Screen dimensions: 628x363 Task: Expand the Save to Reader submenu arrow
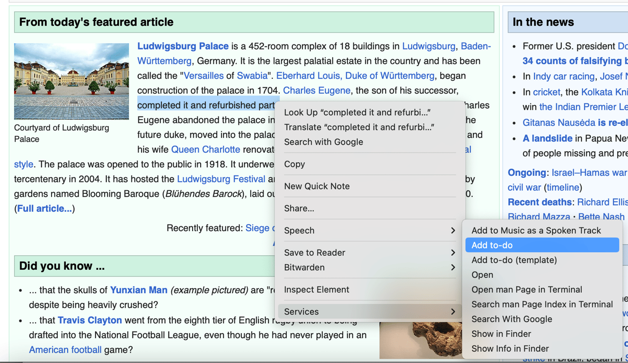tap(453, 253)
